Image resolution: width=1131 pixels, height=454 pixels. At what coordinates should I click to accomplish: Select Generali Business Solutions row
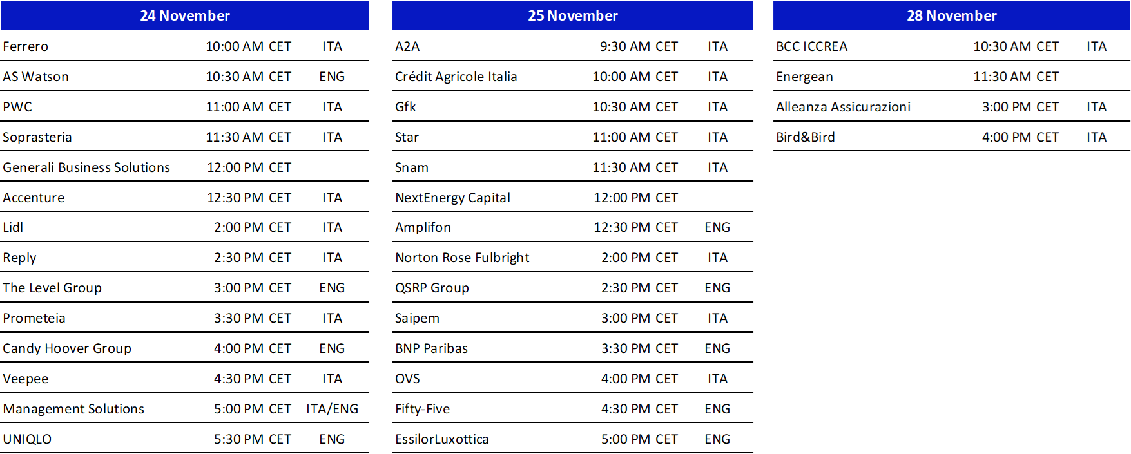pyautogui.click(x=185, y=167)
